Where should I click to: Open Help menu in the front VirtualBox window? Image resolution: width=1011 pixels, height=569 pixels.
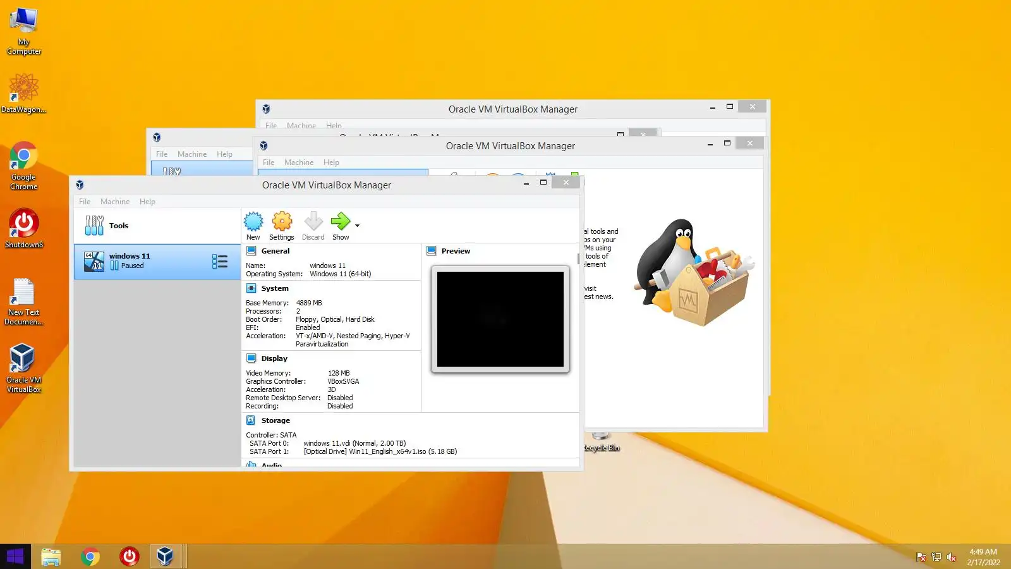coord(147,202)
